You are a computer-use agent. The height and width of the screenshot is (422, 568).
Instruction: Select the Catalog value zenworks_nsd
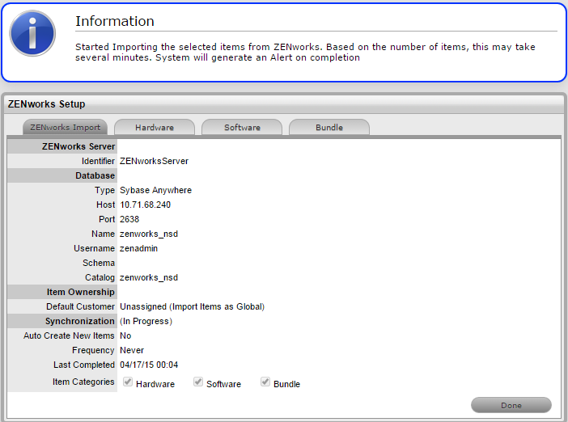click(x=149, y=277)
